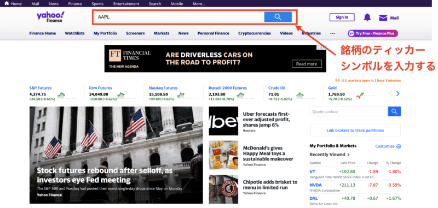Open Personal Finance tab
Image resolution: width=438 pixels, height=208 pixels.
[x=214, y=33]
